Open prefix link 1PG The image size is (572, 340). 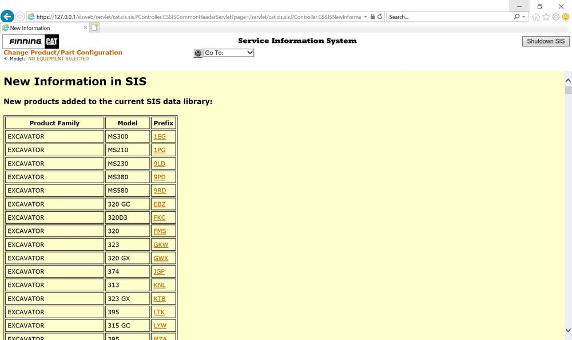[x=160, y=150]
